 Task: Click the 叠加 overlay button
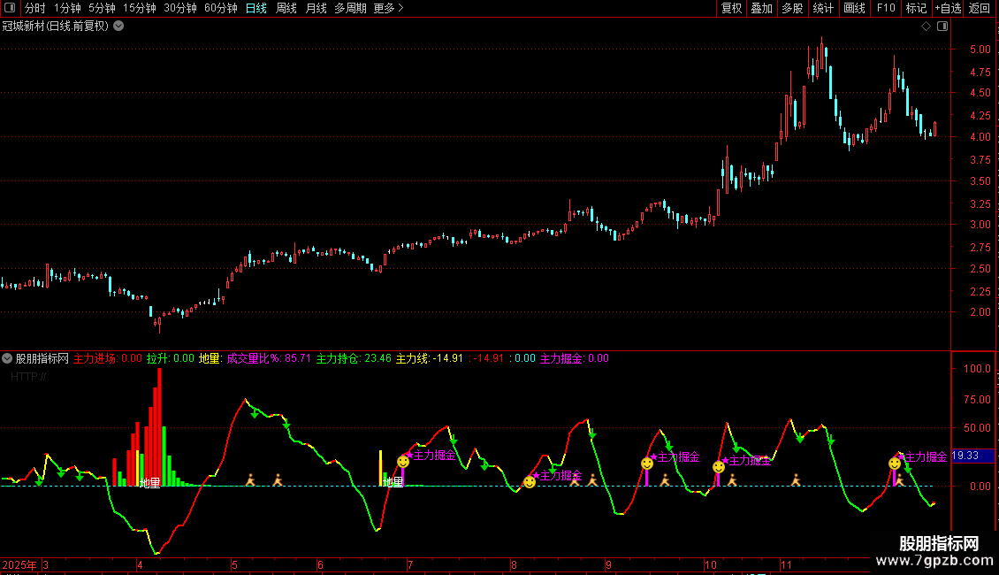[761, 8]
